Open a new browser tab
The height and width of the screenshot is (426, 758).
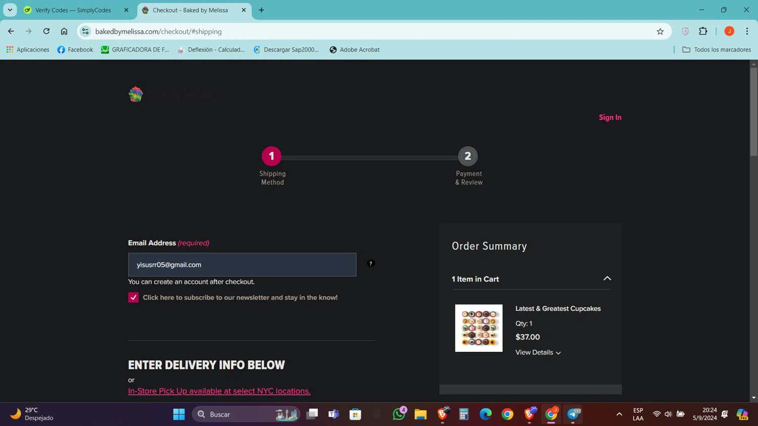pos(261,10)
